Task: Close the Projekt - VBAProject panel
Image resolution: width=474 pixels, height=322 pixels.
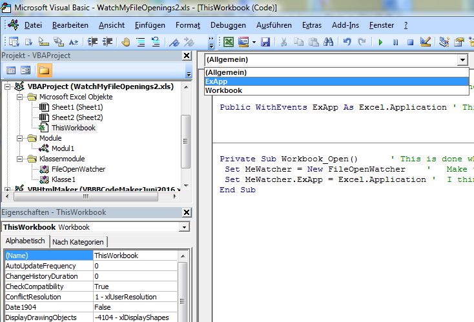Action: 187,55
